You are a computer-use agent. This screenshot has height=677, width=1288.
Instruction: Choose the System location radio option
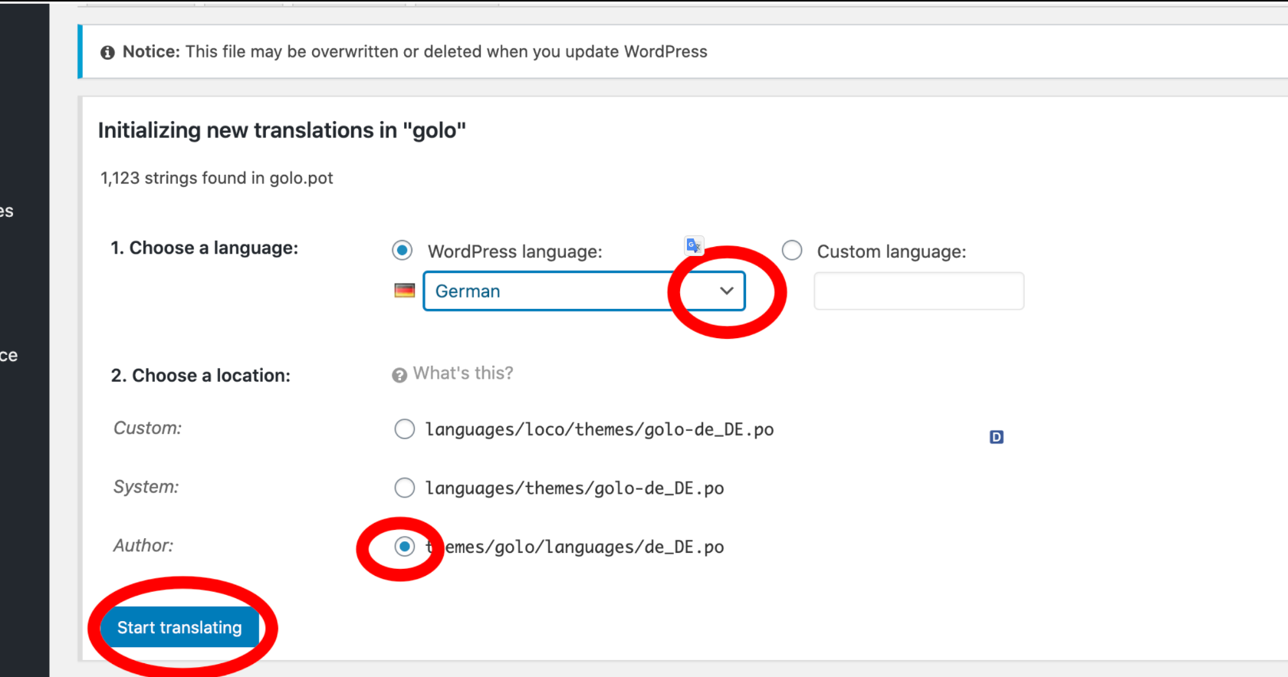pos(404,488)
